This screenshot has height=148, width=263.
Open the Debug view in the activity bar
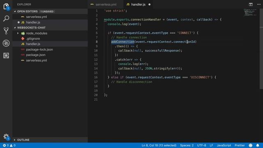[x=6, y=43]
